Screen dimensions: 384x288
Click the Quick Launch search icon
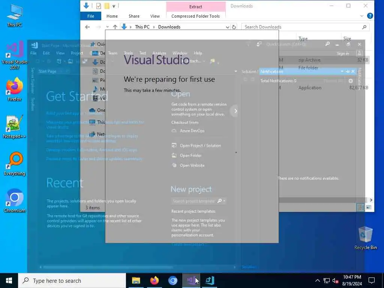tap(327, 44)
